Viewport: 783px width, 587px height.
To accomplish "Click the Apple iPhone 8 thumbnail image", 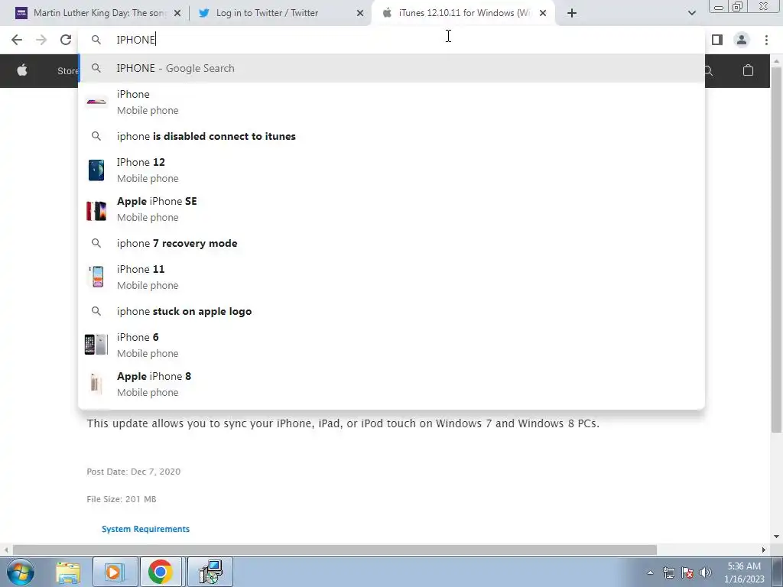I will coord(96,384).
